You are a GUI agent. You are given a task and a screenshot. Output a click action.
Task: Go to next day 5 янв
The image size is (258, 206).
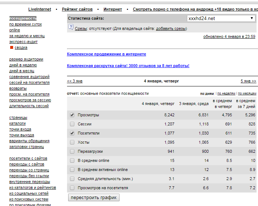point(248,81)
